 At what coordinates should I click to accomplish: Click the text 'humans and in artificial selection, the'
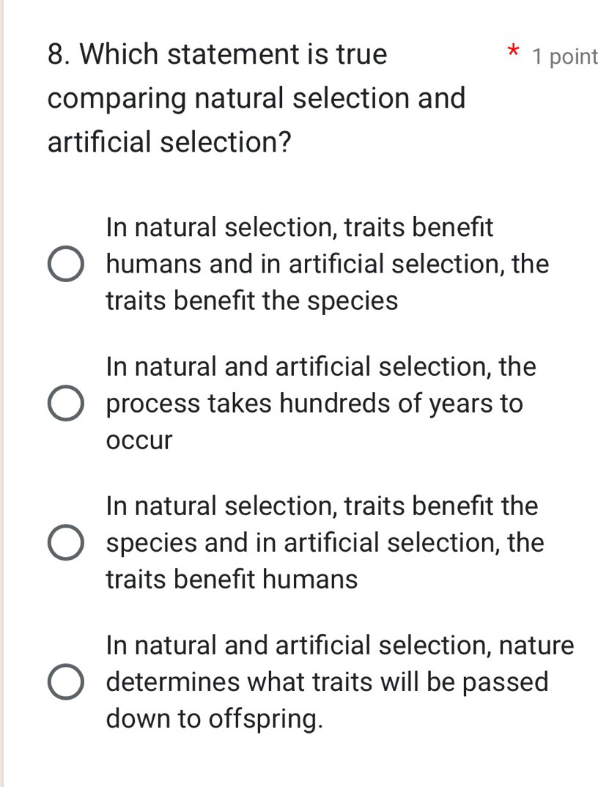(327, 264)
